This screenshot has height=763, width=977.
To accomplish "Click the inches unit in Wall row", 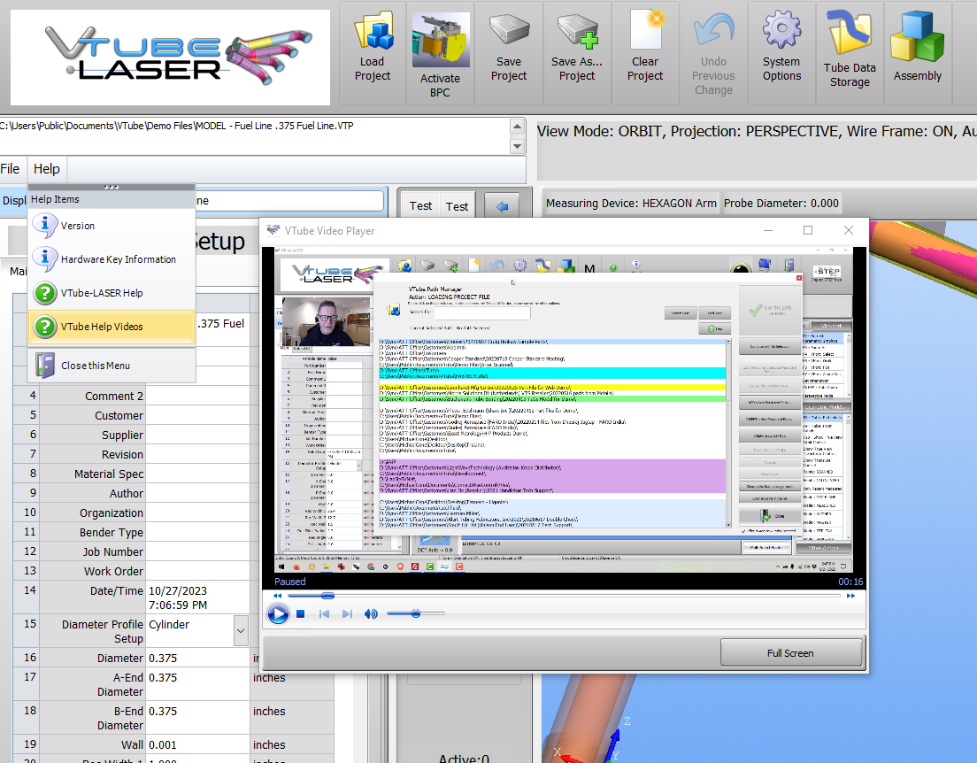I will (x=269, y=745).
